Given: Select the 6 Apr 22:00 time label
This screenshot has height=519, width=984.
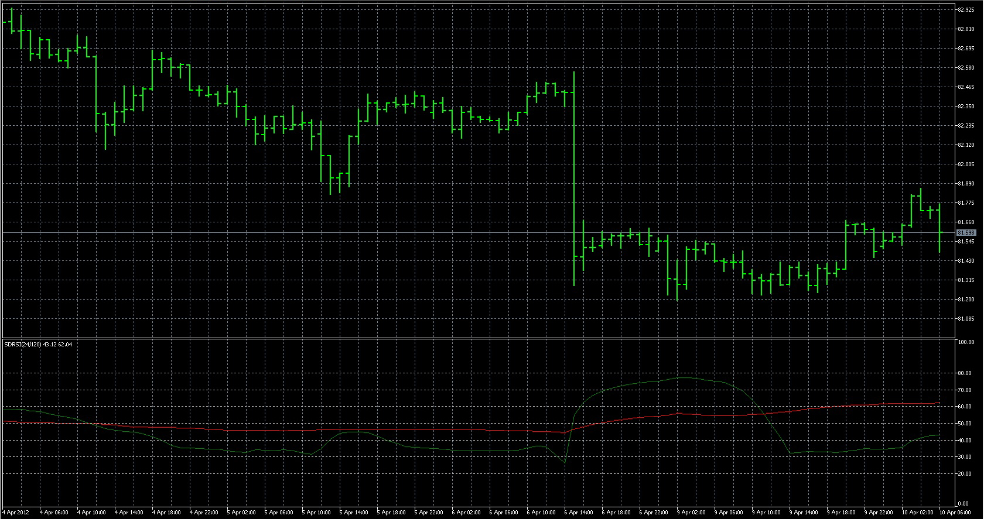Looking at the screenshot, I should (654, 513).
